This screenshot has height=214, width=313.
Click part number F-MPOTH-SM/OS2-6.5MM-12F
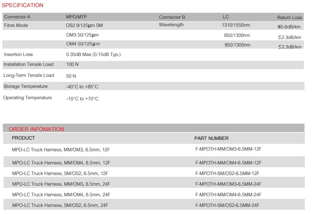point(227,174)
